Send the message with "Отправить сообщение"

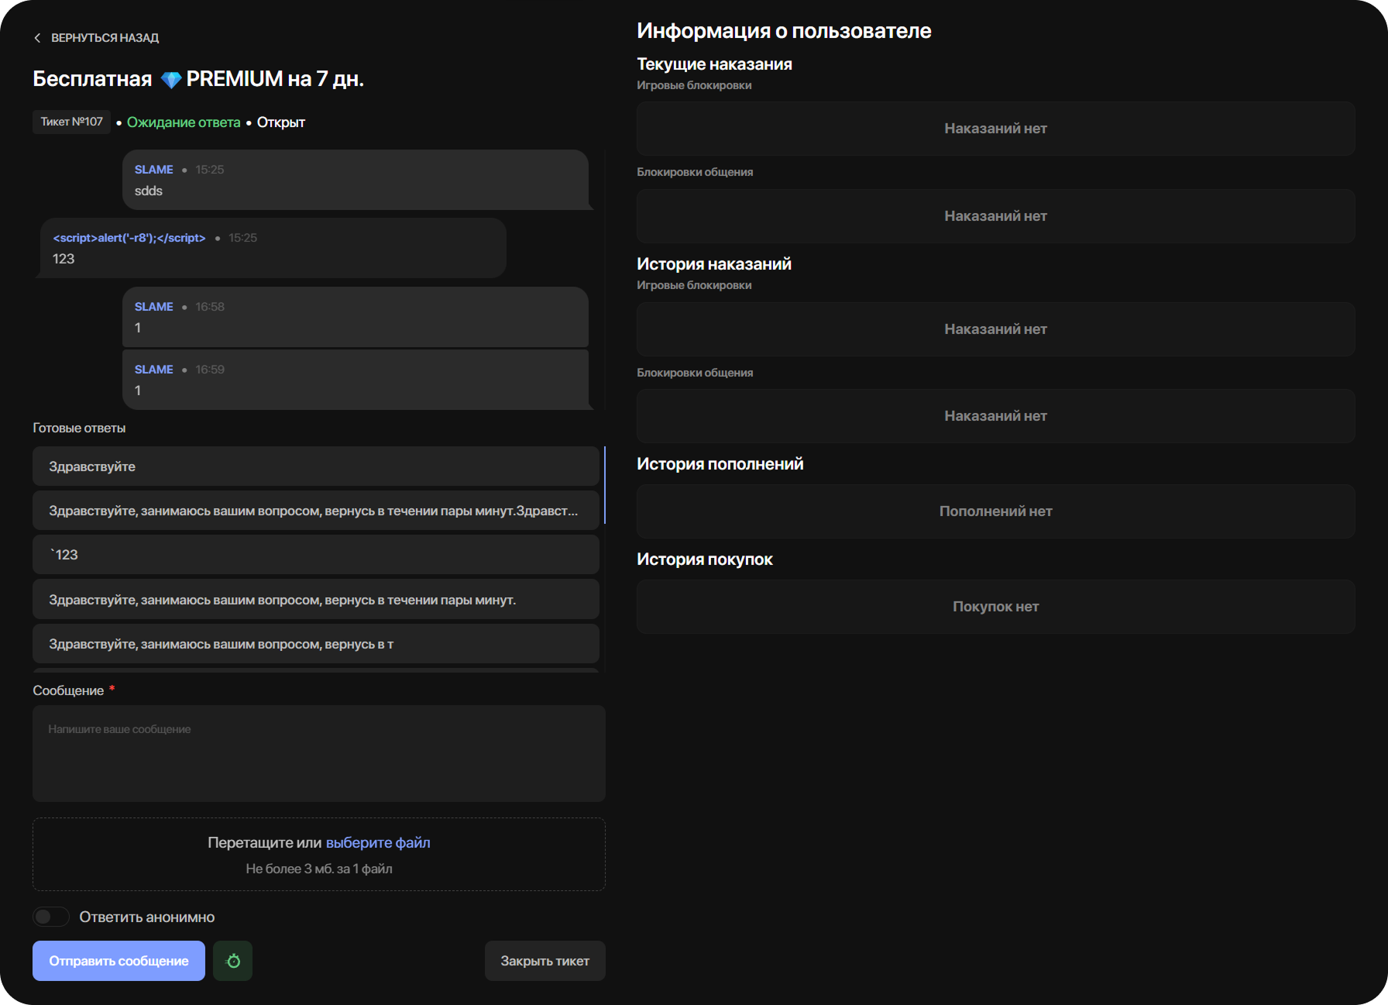click(119, 961)
